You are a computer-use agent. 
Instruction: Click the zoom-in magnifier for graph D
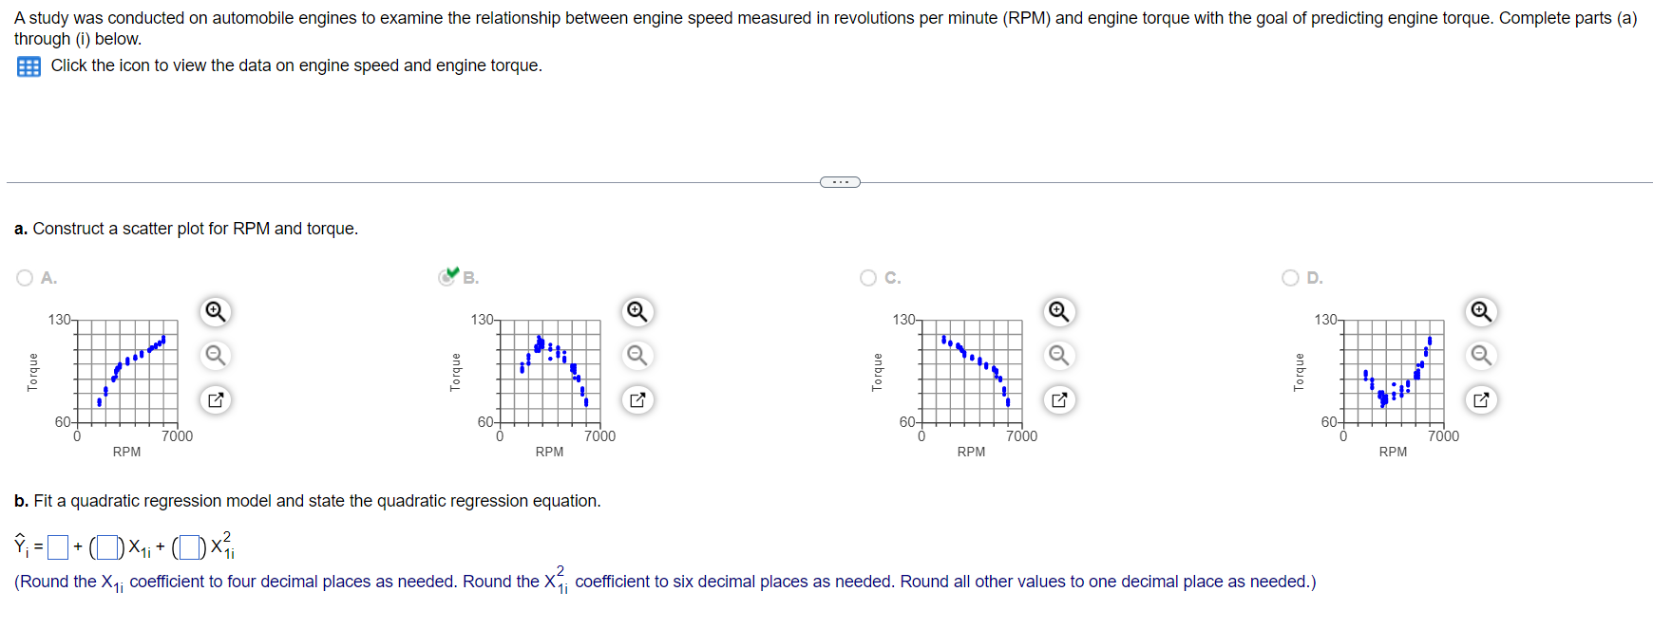(x=1480, y=311)
